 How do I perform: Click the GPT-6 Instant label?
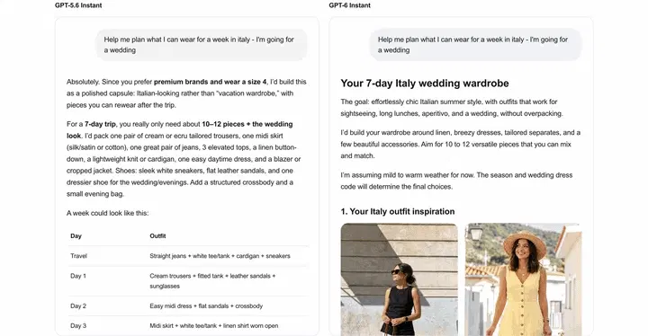pyautogui.click(x=349, y=5)
